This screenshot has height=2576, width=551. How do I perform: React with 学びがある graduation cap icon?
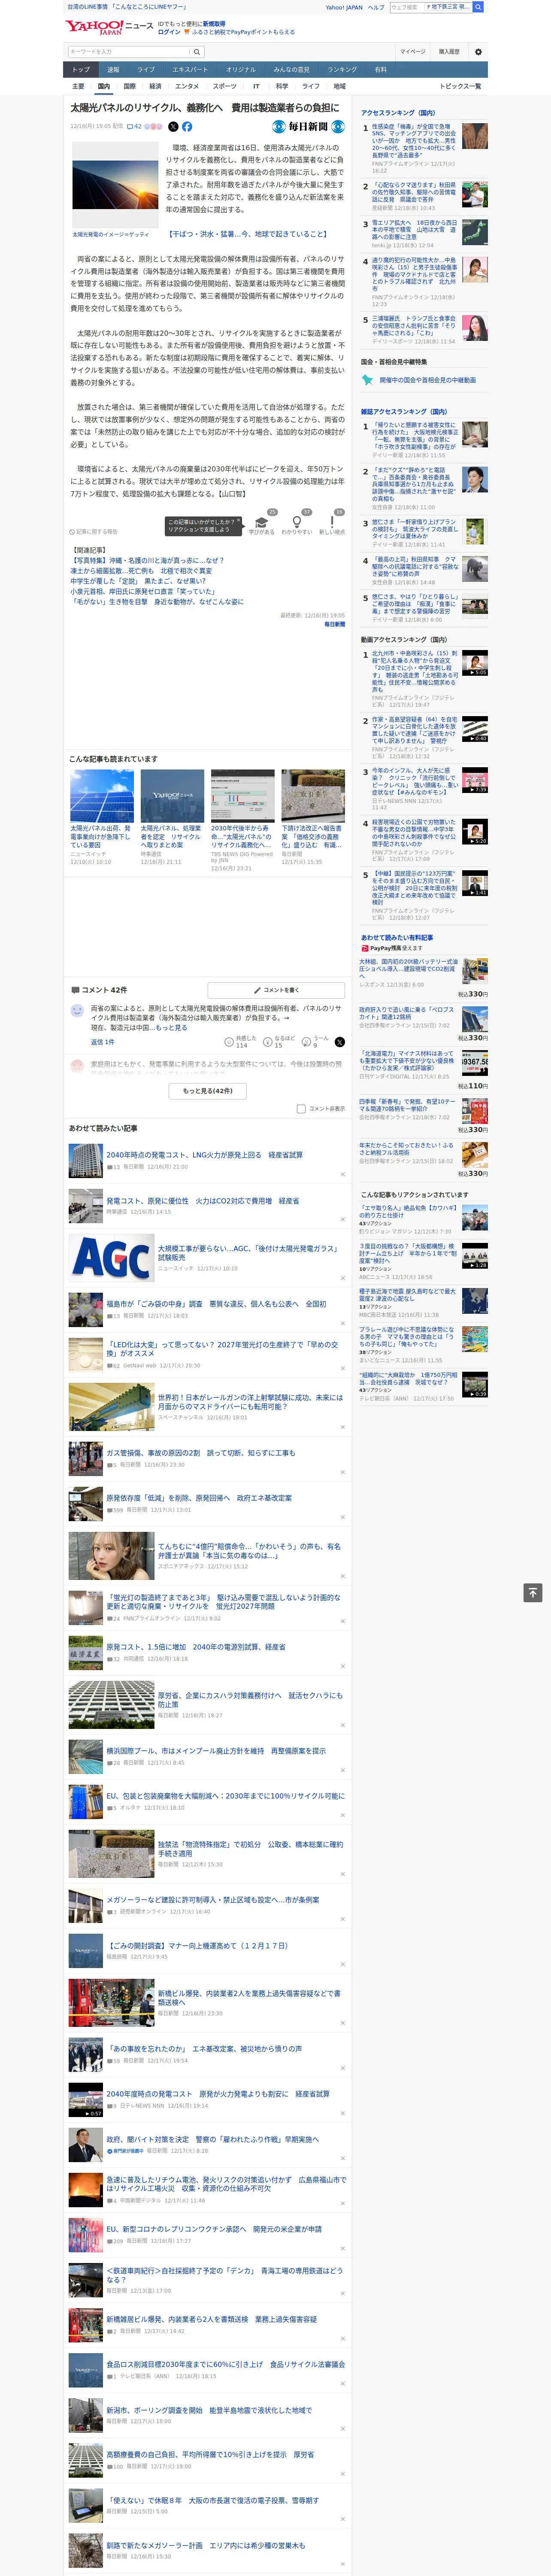point(262,522)
